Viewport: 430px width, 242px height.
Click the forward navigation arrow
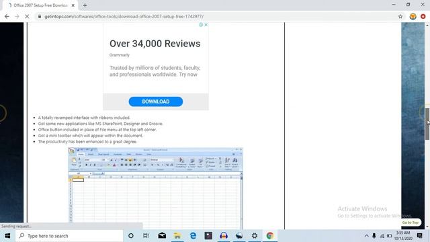click(17, 16)
